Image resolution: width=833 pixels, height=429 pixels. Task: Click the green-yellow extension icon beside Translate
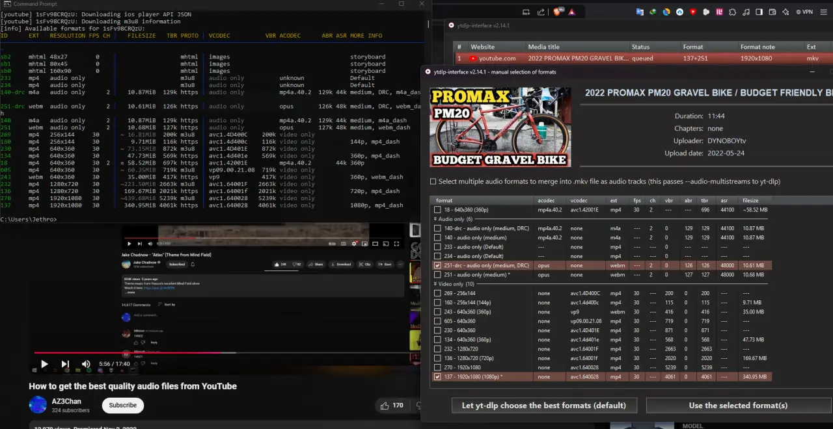pyautogui.click(x=653, y=12)
